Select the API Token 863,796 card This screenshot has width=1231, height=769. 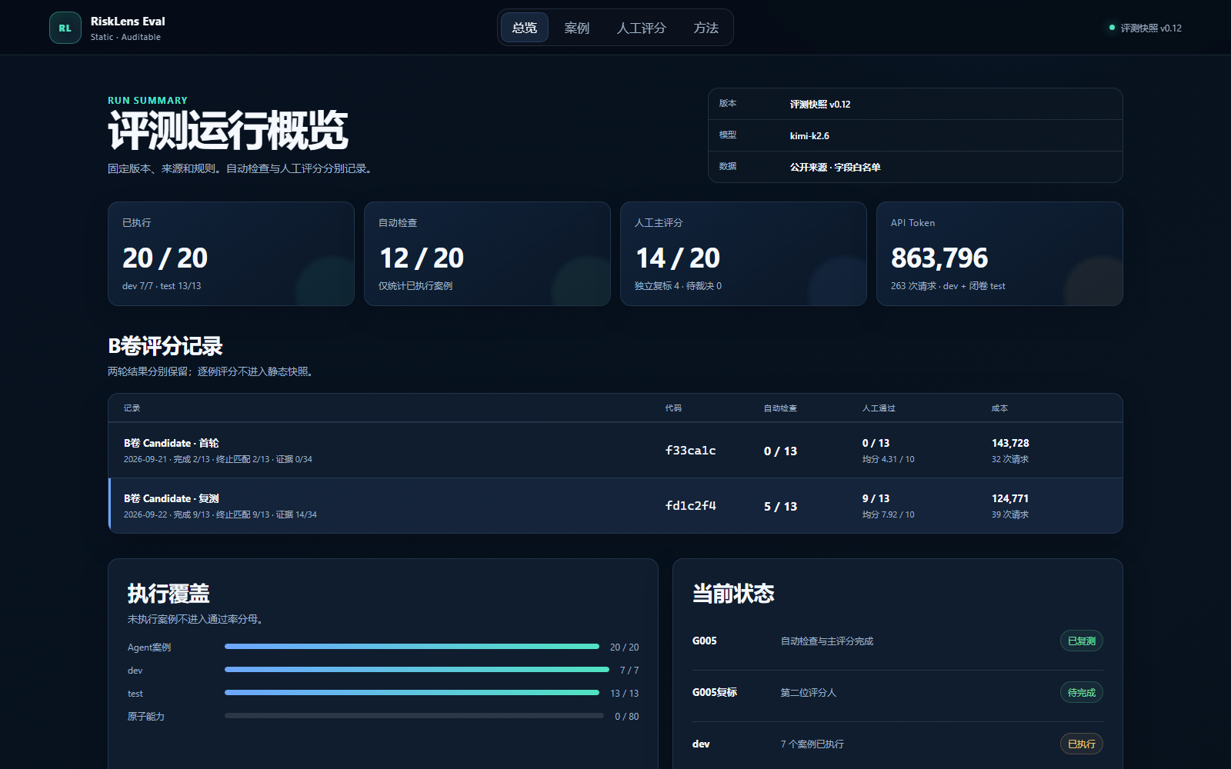click(999, 254)
